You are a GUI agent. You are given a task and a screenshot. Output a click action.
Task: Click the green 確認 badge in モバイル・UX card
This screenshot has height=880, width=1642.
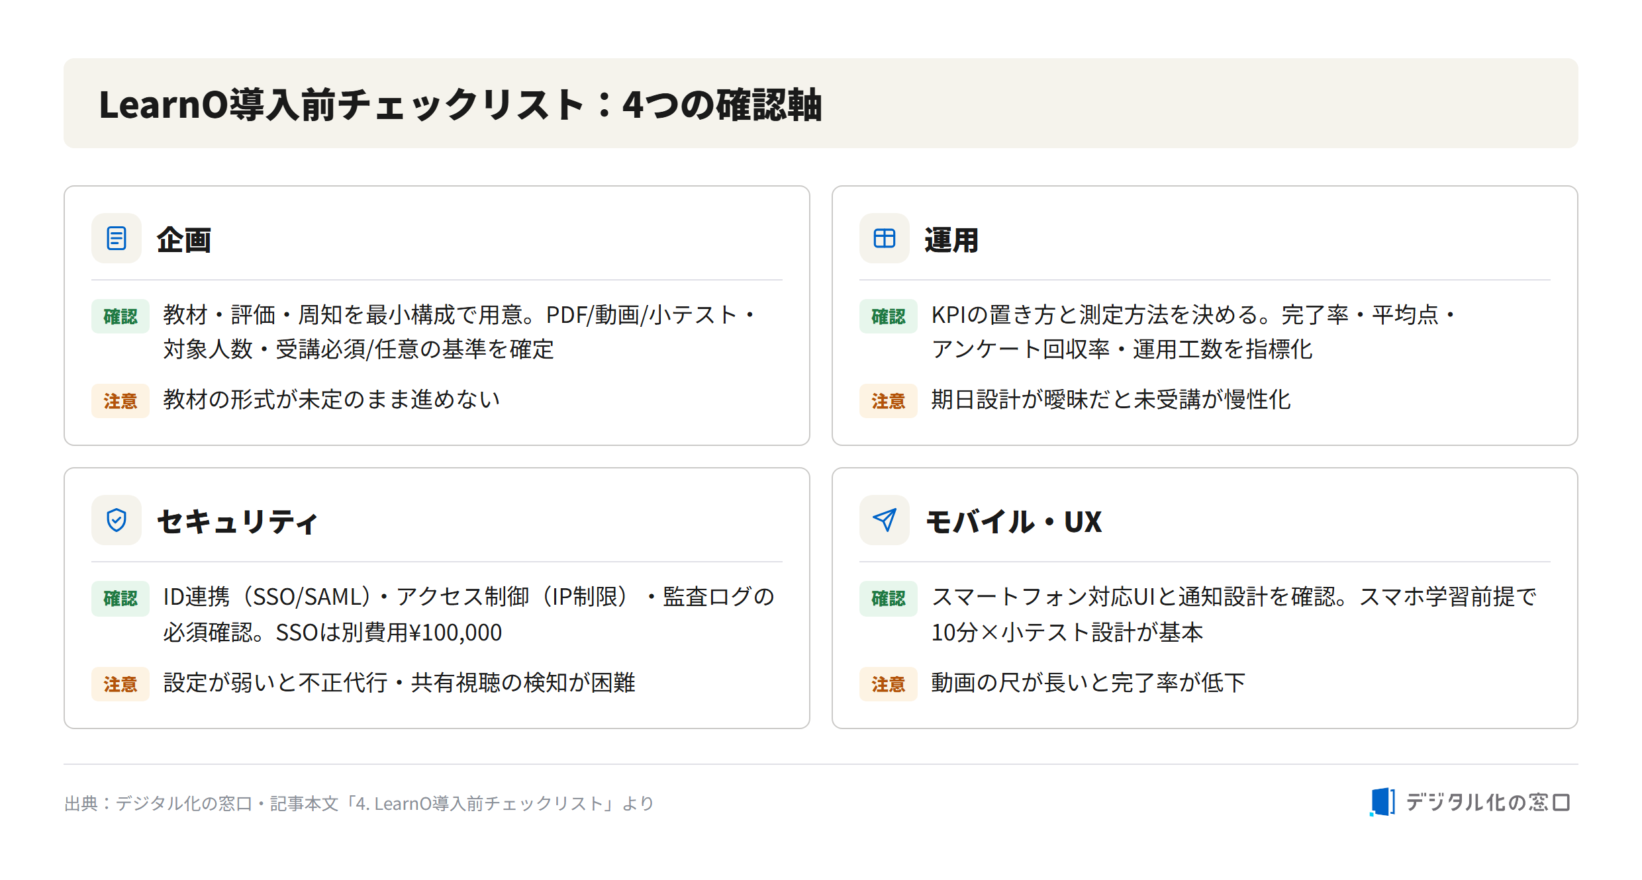[x=889, y=599]
